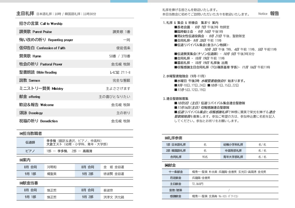Click the Bible reading reference レビ記 27:1-8
Image resolution: width=295 pixels, height=208 pixels.
pos(120,73)
